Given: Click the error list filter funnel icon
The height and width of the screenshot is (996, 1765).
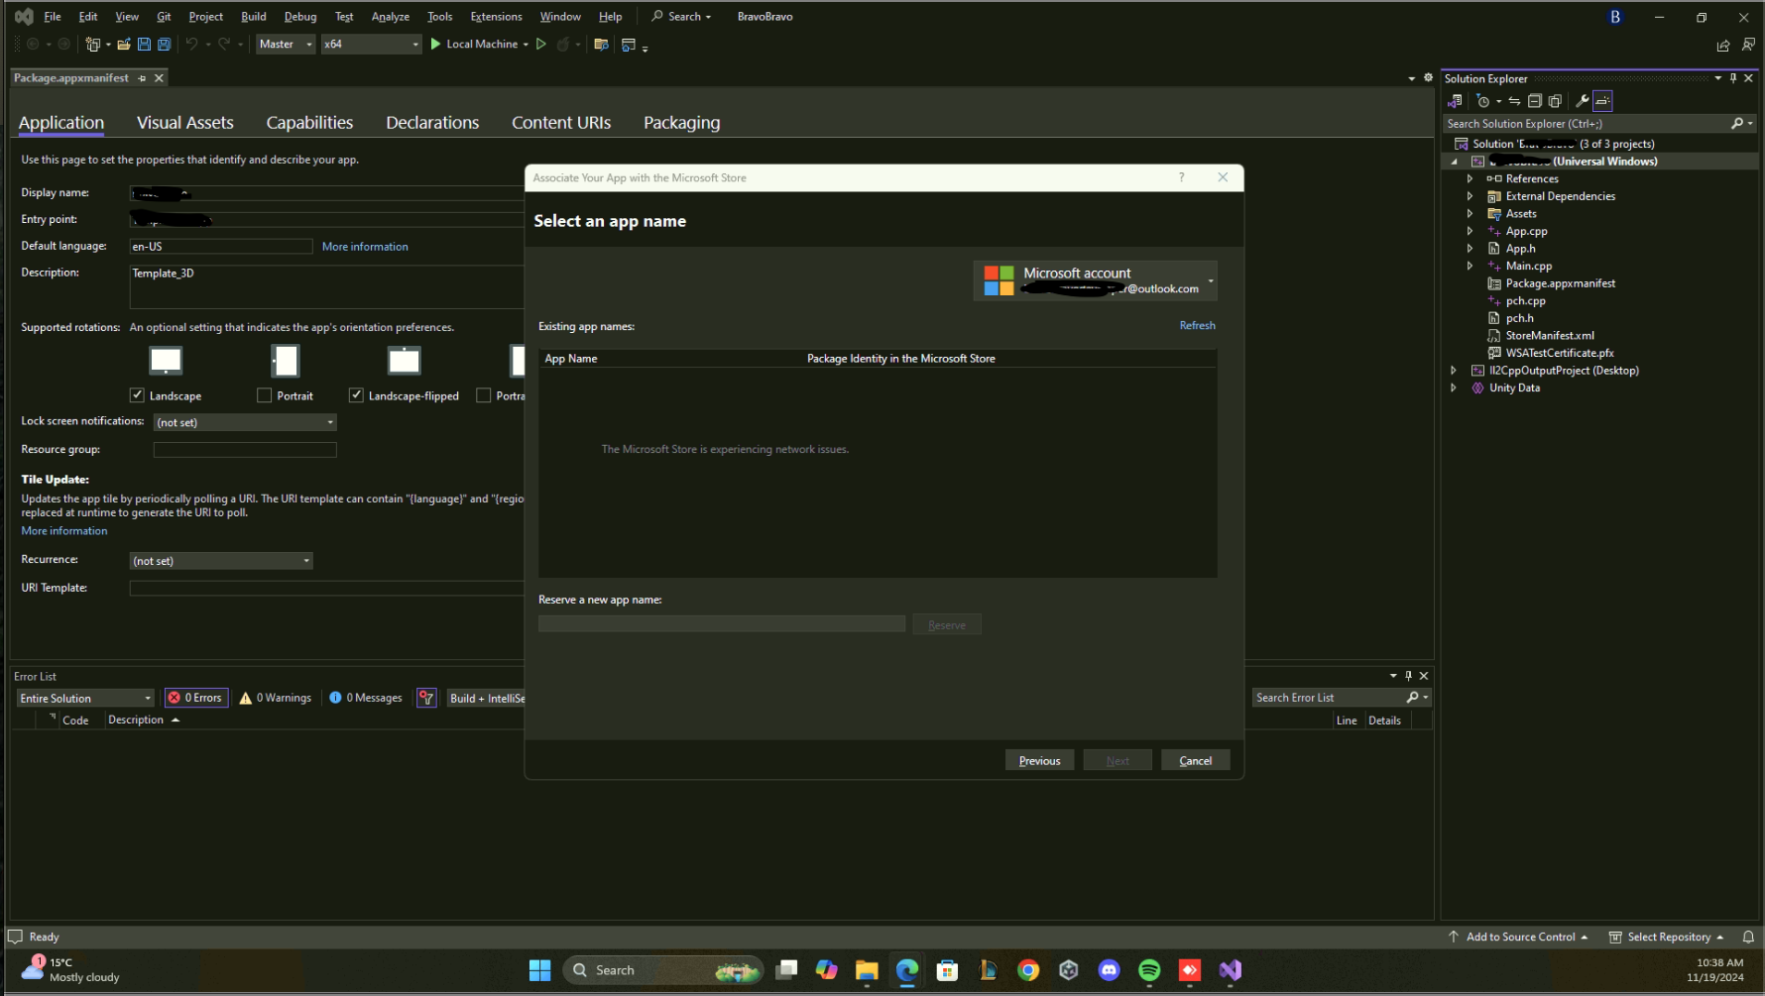Looking at the screenshot, I should point(426,698).
